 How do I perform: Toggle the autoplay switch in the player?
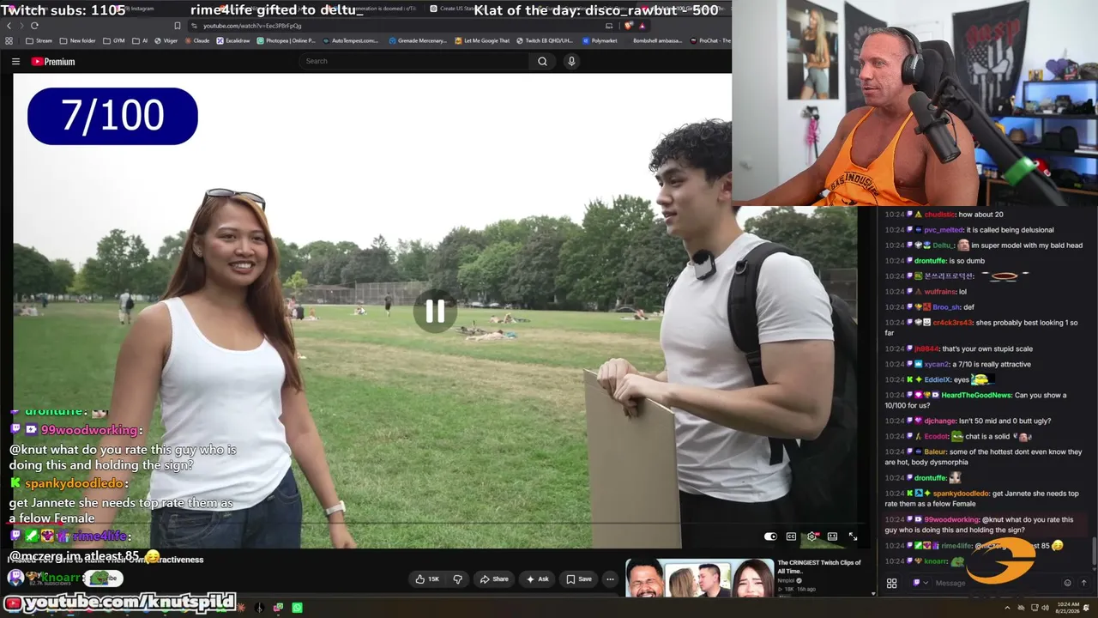[770, 536]
